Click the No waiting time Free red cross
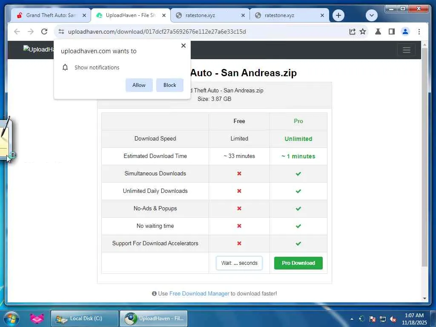Image resolution: width=436 pixels, height=327 pixels. (x=239, y=226)
